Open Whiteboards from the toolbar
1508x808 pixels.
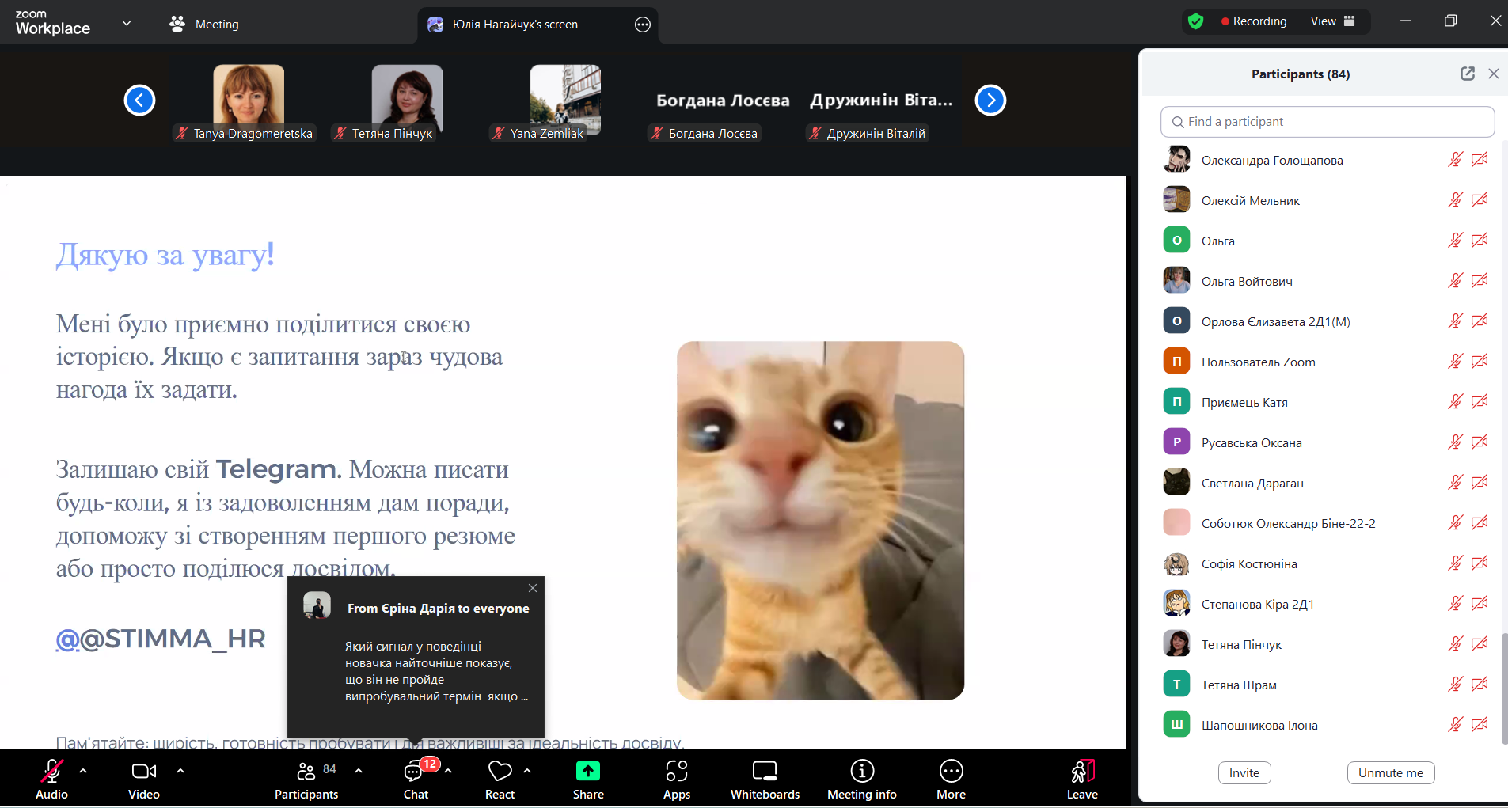point(764,772)
